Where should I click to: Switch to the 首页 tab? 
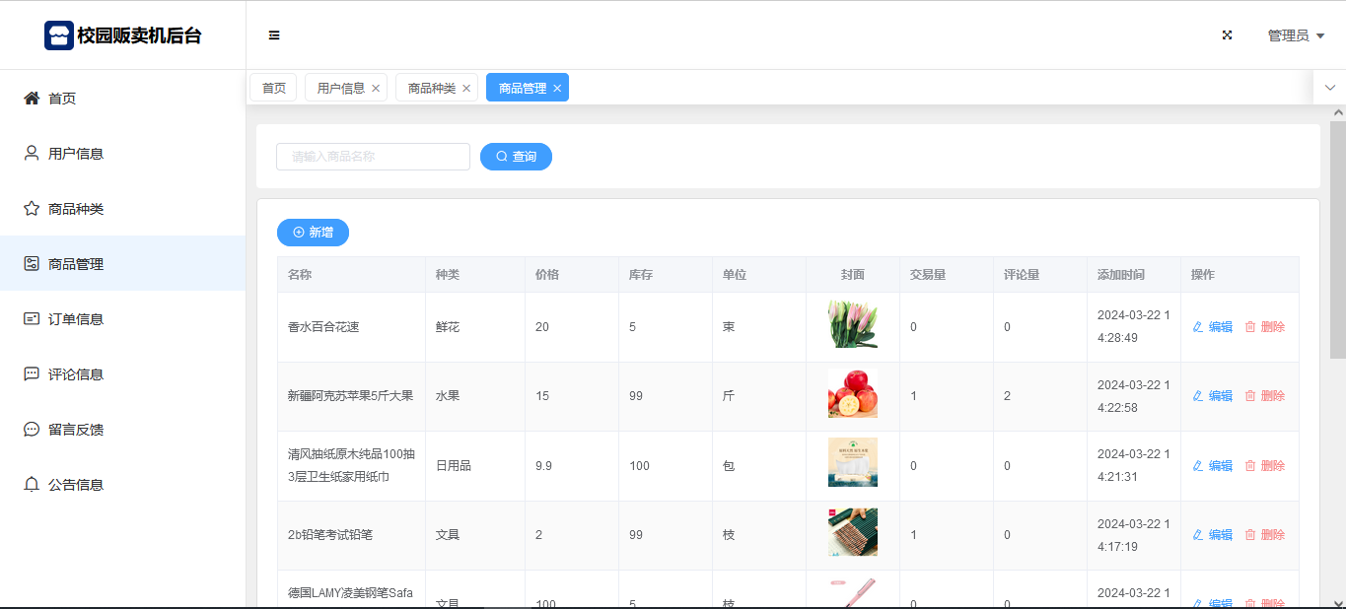273,88
